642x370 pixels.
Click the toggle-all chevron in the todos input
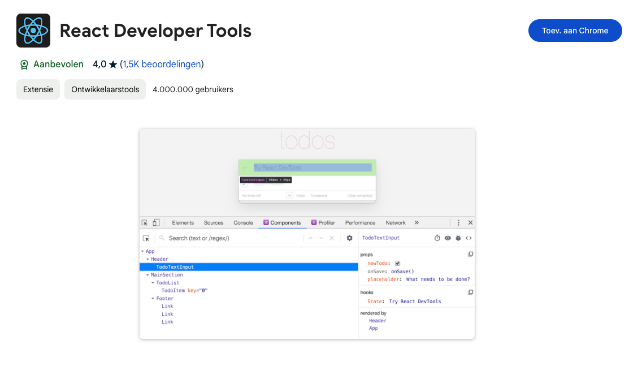click(245, 167)
